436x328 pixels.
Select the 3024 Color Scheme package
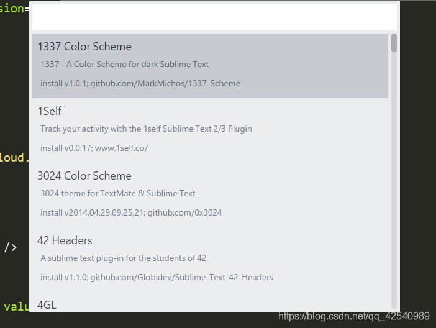click(x=210, y=194)
